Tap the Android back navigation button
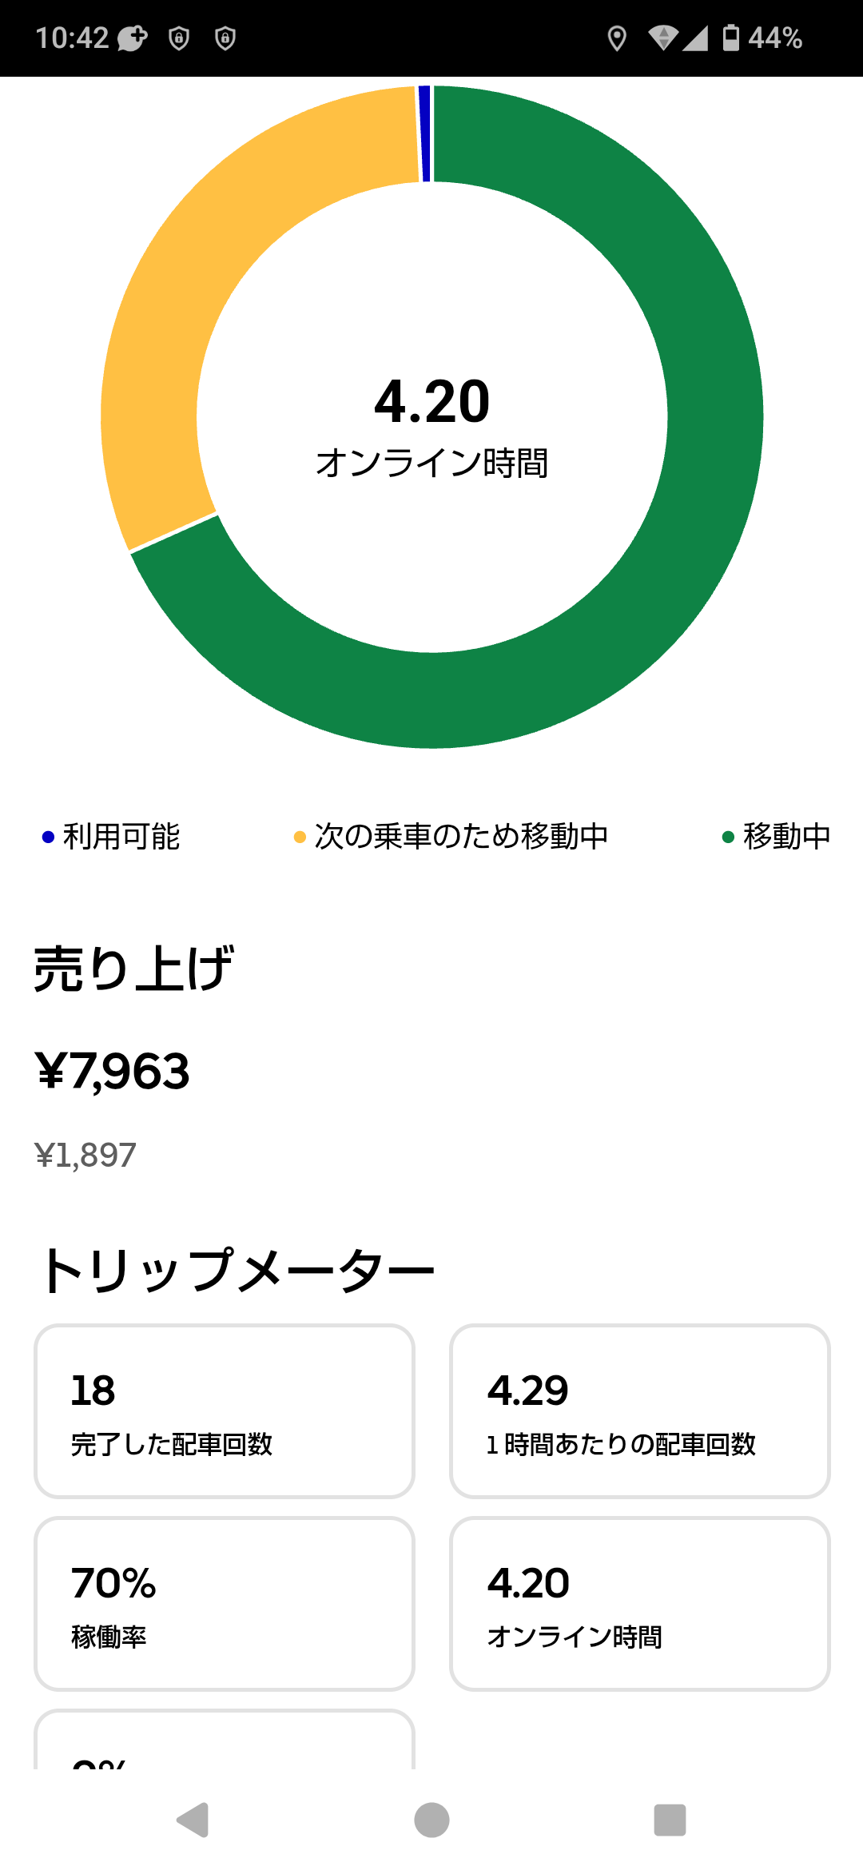The width and height of the screenshot is (863, 1870). pyautogui.click(x=193, y=1820)
